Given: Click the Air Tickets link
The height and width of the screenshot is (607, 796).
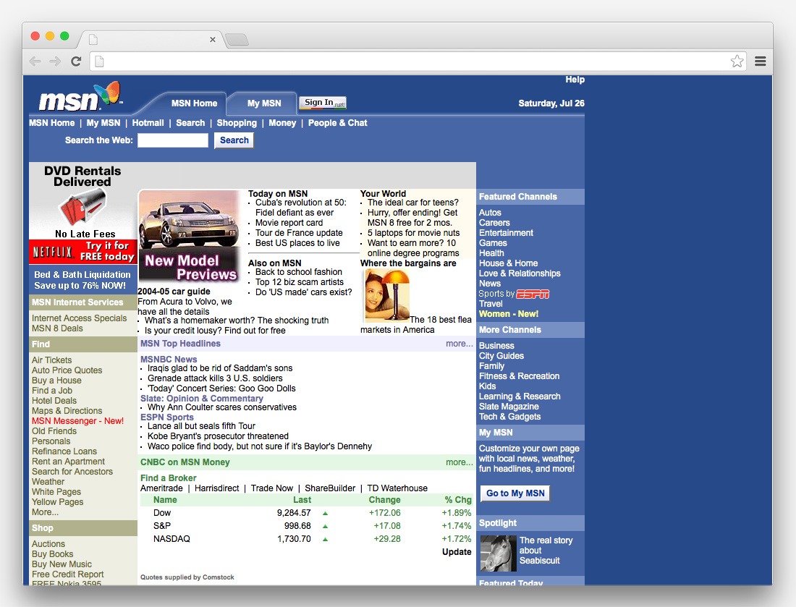Looking at the screenshot, I should pyautogui.click(x=52, y=360).
